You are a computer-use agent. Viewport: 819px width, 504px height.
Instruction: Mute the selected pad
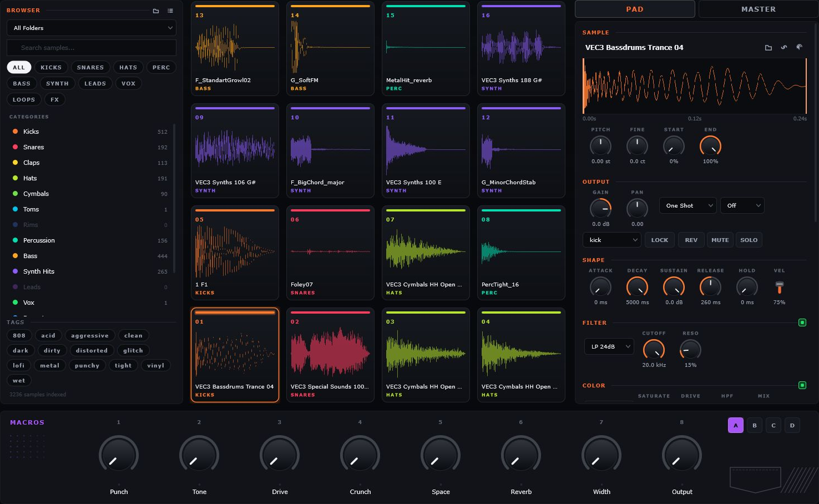pyautogui.click(x=720, y=240)
